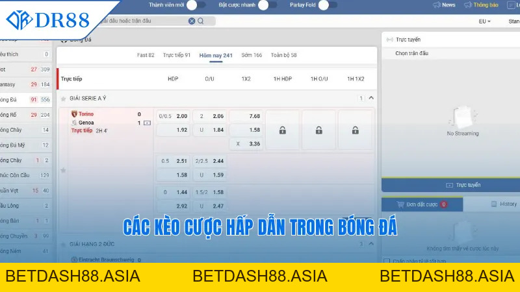Select Yêu thích favorites in the sidebar
The image size is (520, 292).
(26, 55)
